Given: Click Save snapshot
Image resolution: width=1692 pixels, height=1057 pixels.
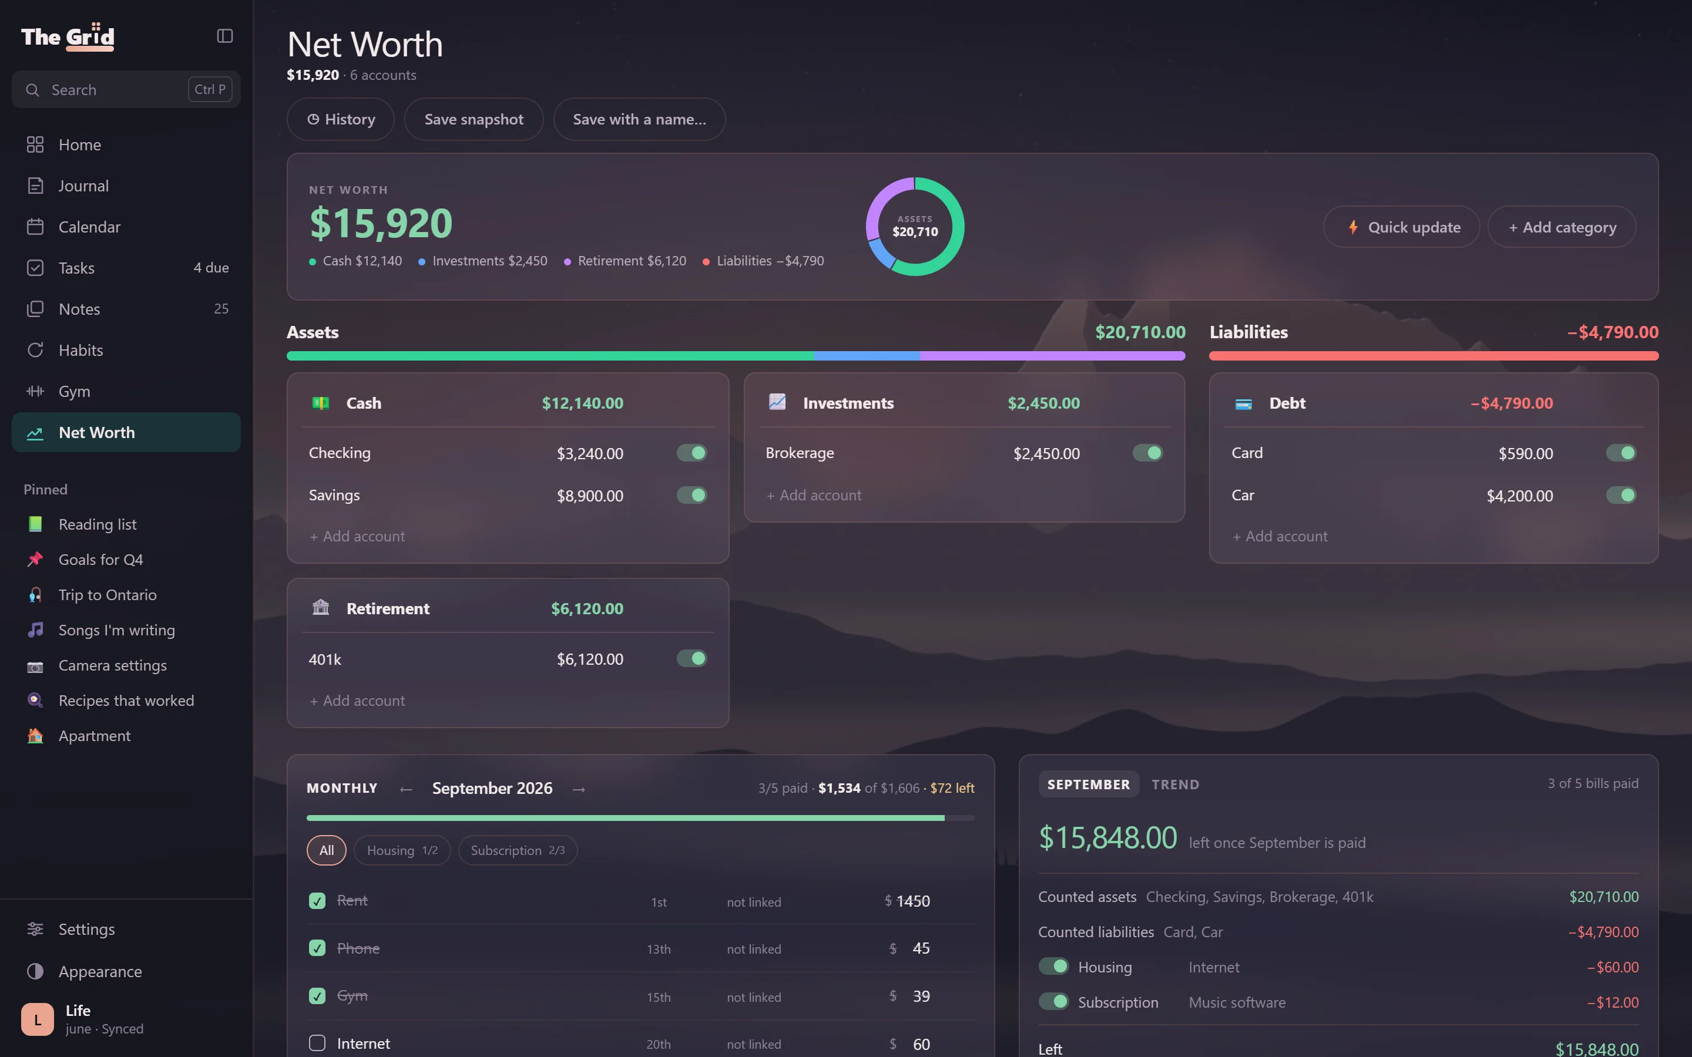Looking at the screenshot, I should [x=474, y=120].
